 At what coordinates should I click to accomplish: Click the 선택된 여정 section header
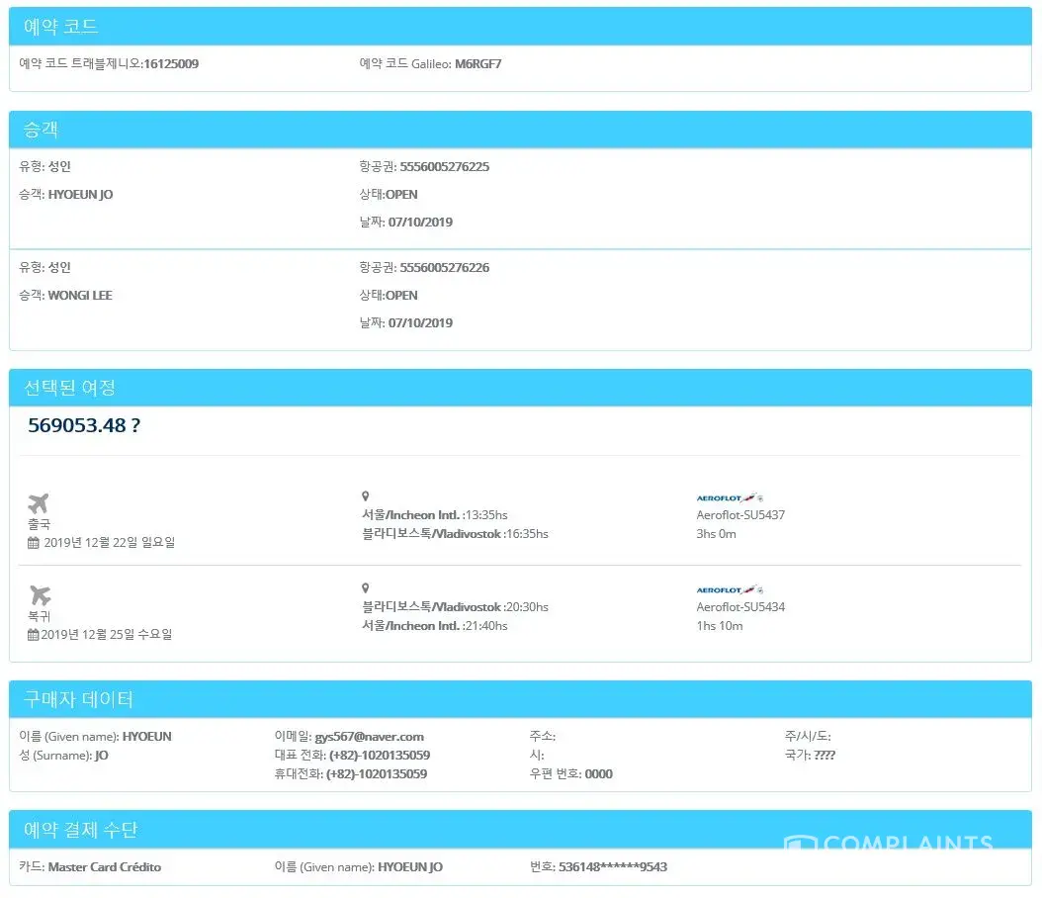[x=69, y=388]
